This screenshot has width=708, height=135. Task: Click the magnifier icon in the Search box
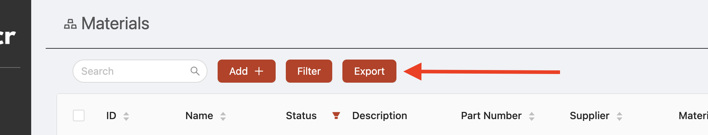pyautogui.click(x=195, y=71)
